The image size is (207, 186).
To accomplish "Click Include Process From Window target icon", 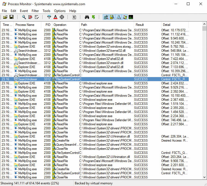I will (x=62, y=17).
